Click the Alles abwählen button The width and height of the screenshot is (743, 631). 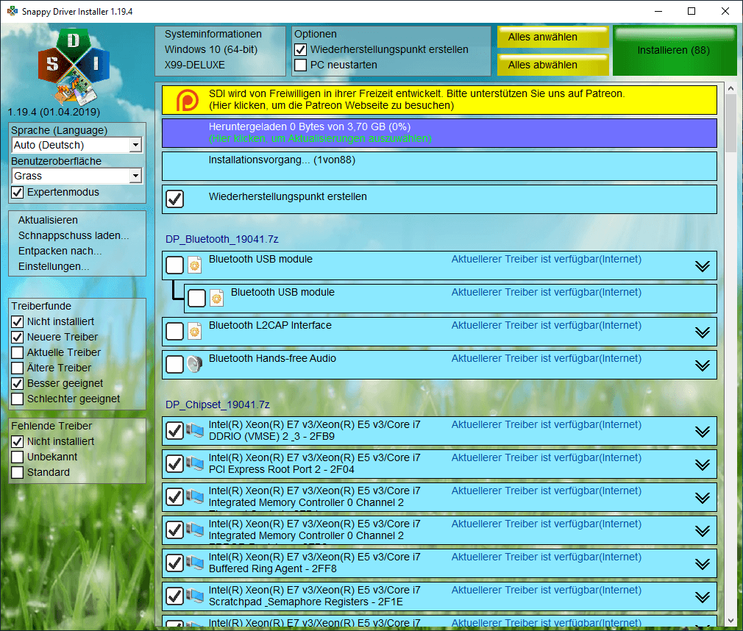[552, 65]
